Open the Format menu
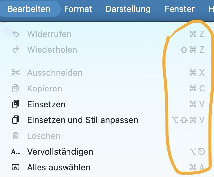Viewport: 214px width, 177px height. coord(78,9)
